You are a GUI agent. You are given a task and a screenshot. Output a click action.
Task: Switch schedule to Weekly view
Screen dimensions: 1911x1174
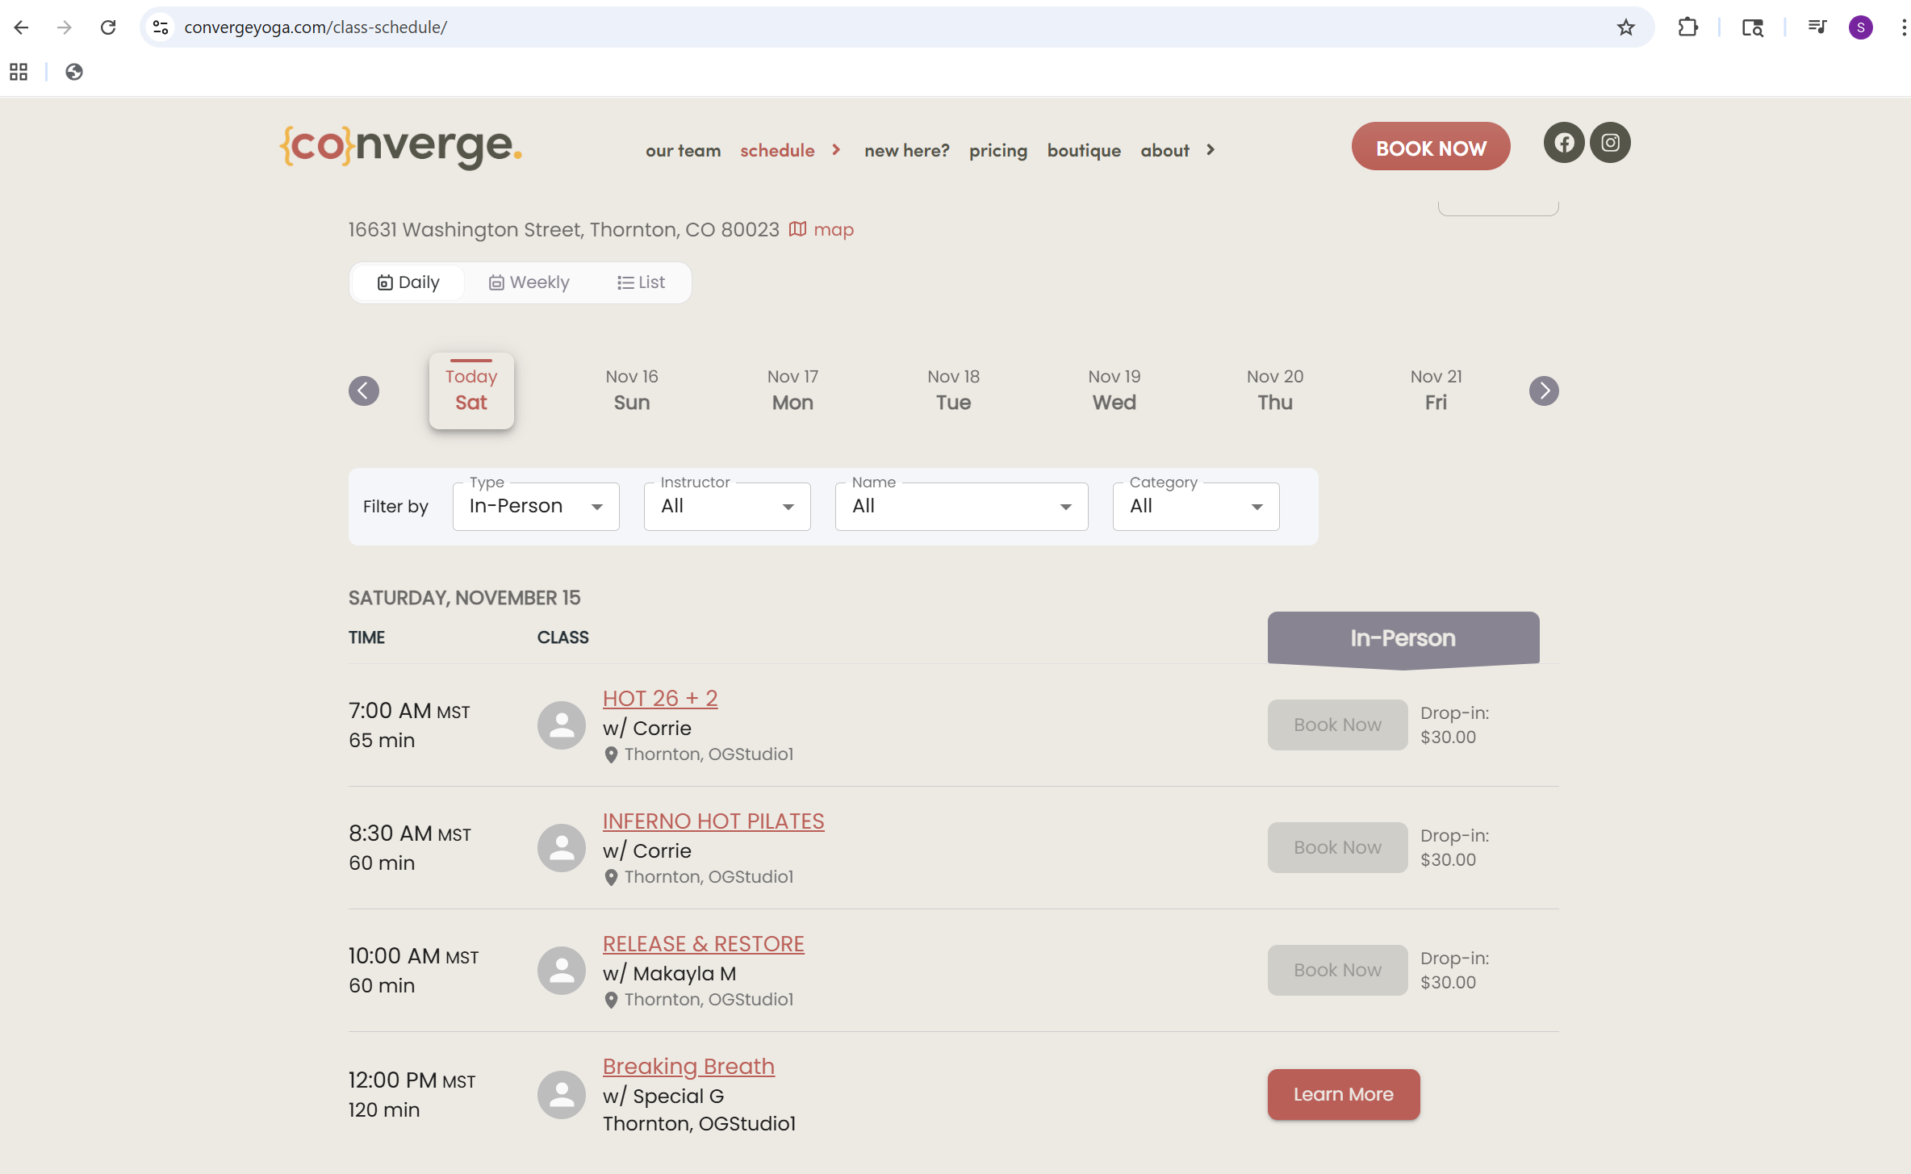coord(529,282)
